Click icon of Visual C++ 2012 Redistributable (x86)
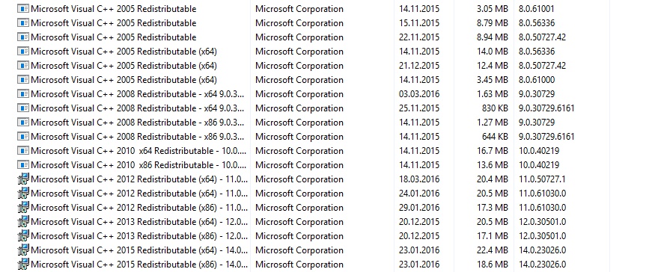 click(23, 208)
